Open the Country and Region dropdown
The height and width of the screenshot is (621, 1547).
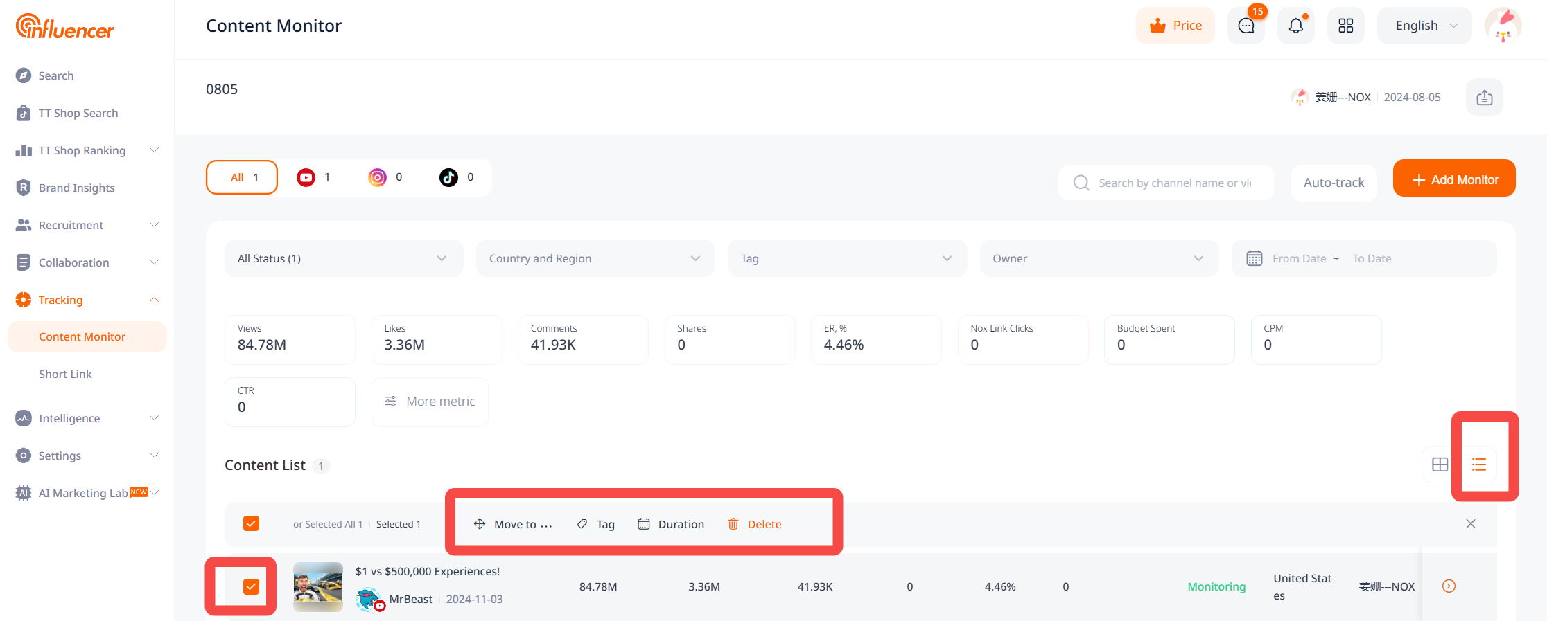pos(595,258)
